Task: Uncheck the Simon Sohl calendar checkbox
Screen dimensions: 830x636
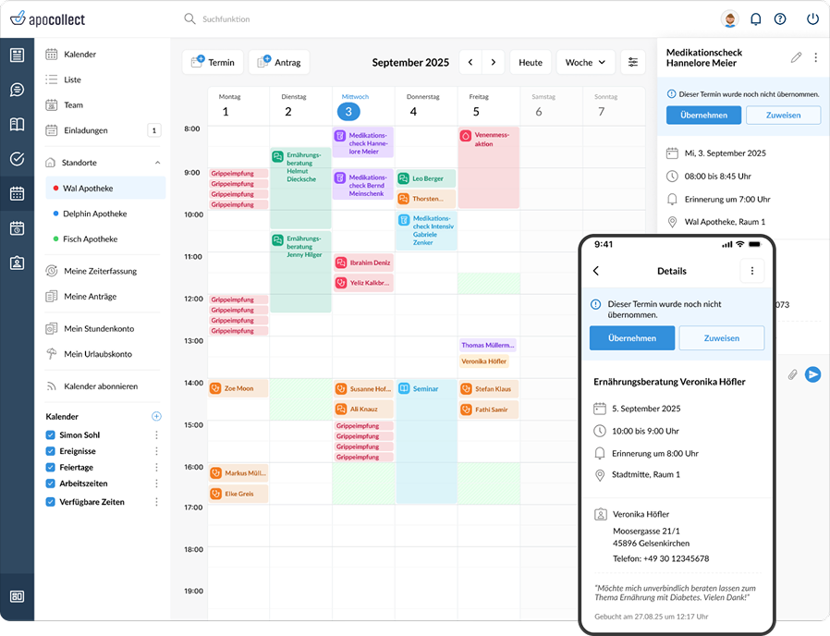Action: point(51,435)
